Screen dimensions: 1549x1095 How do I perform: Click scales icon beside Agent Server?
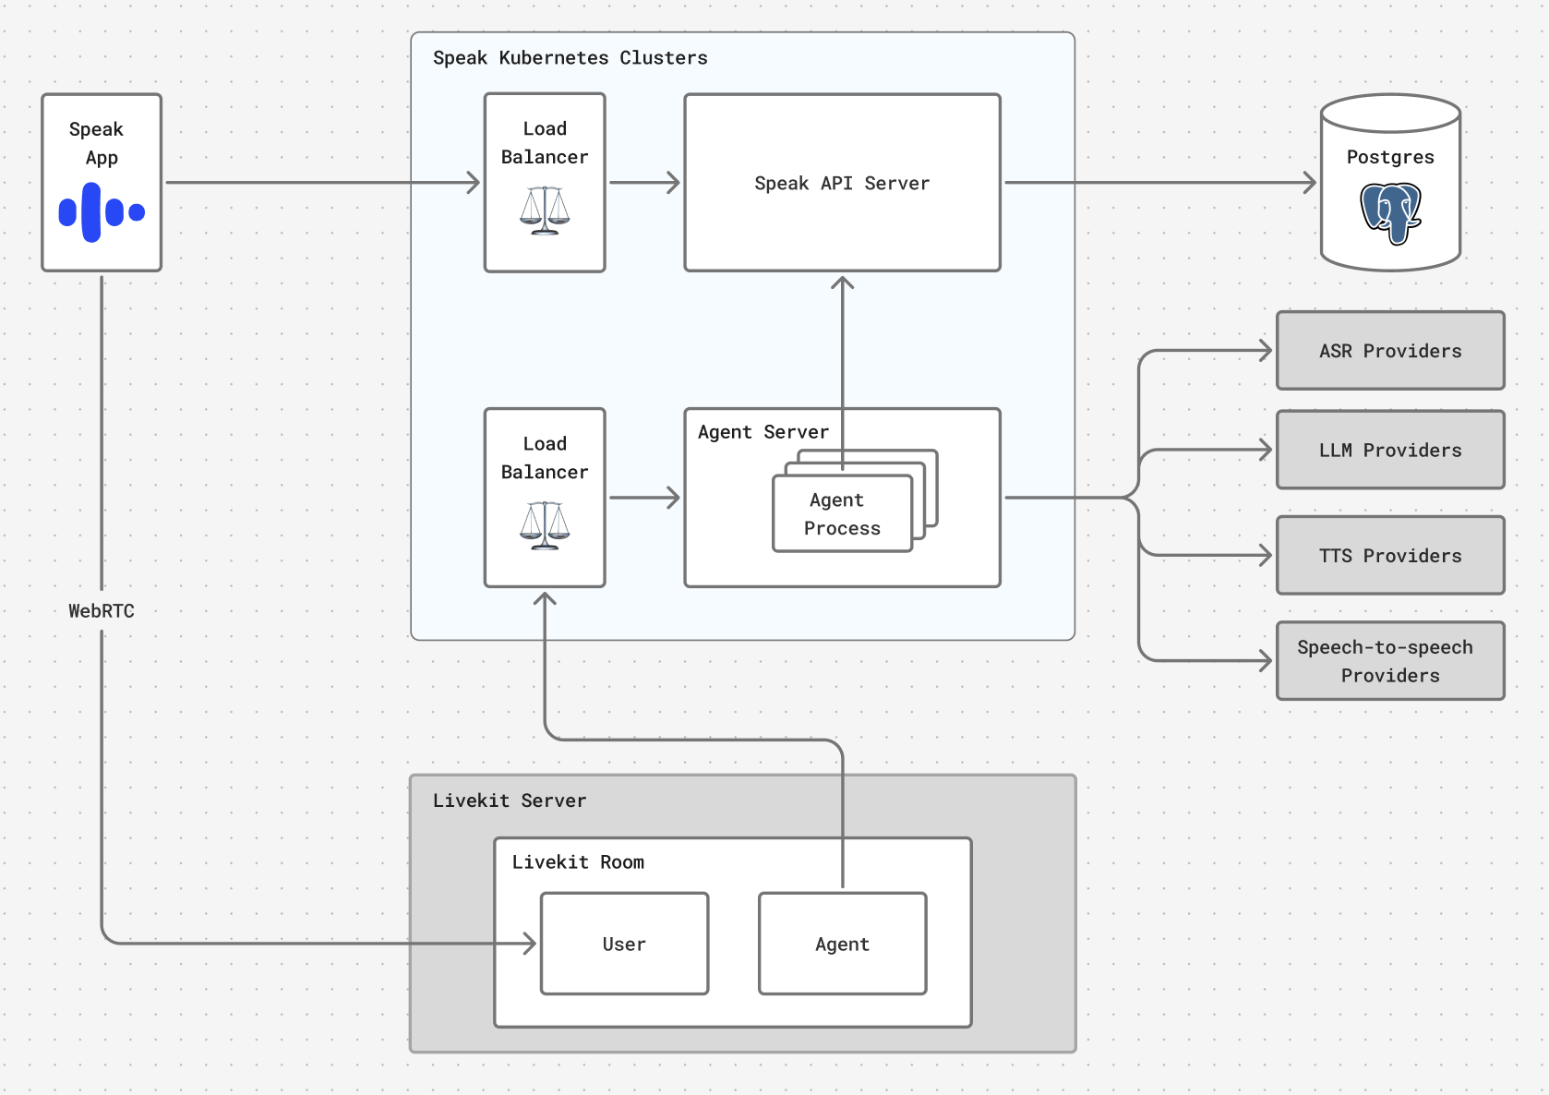545,525
